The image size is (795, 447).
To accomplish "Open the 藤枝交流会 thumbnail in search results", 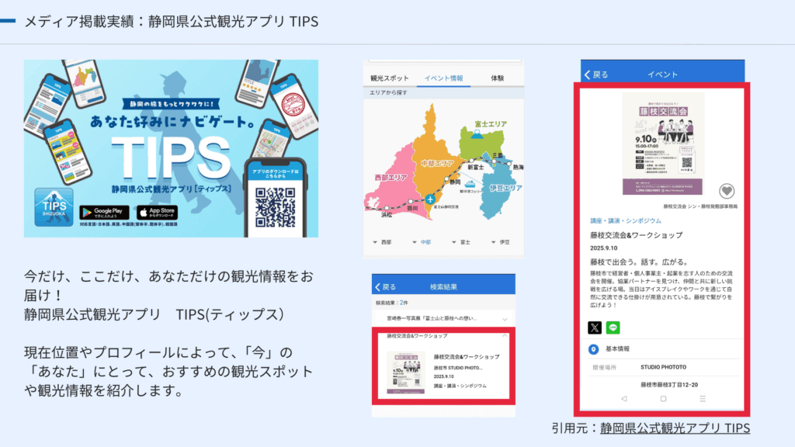I will [x=405, y=372].
